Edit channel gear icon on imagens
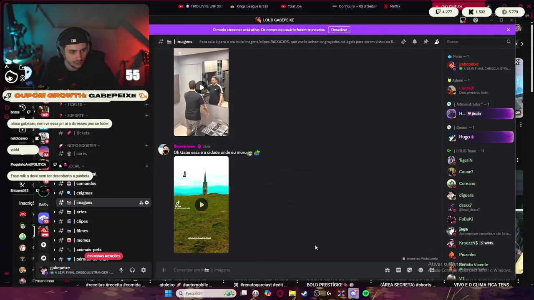This screenshot has width=534, height=300. pyautogui.click(x=147, y=202)
